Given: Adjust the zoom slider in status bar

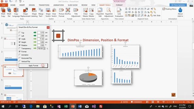Looking at the screenshot, I should click(x=173, y=102).
